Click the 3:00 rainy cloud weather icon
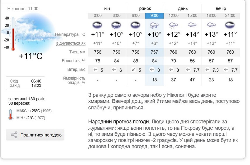The image size is (250, 165). [116, 25]
